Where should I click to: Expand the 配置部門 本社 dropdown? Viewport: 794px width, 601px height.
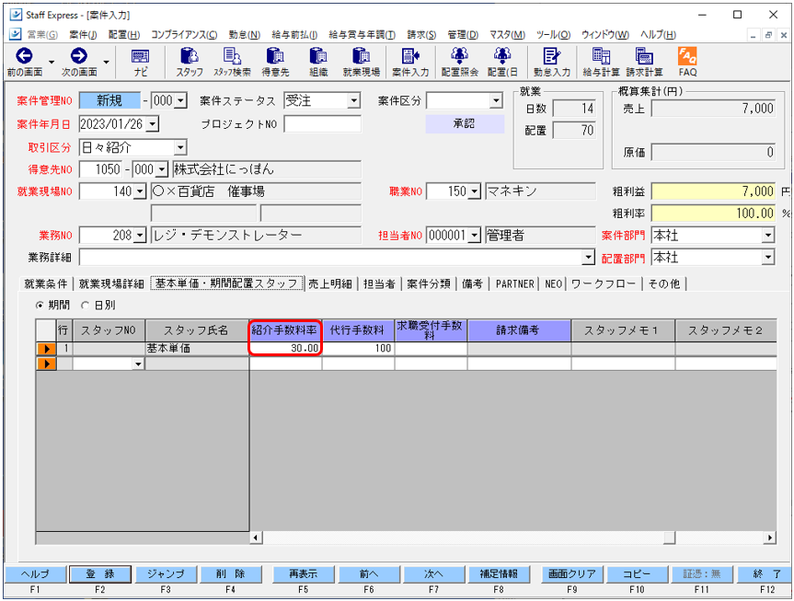(x=768, y=258)
